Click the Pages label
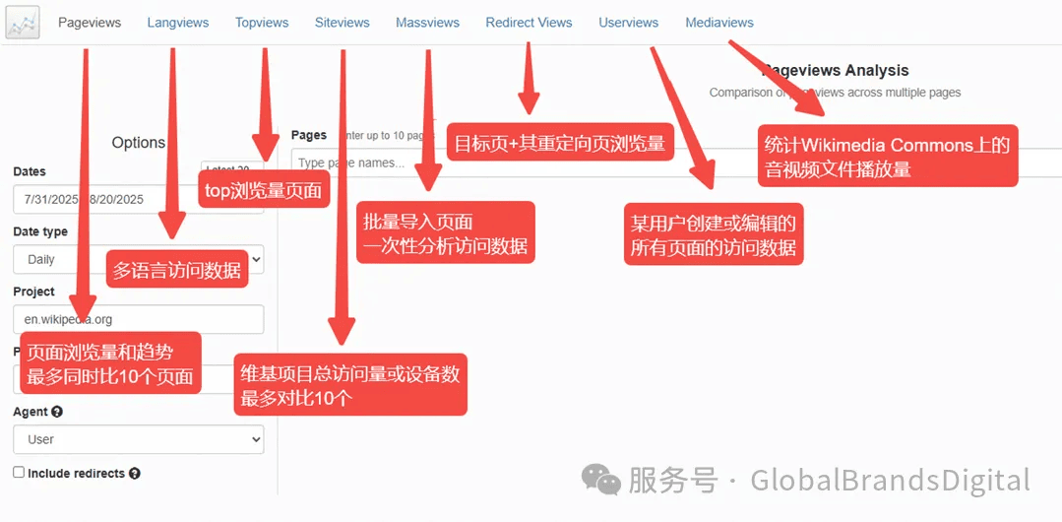1062x522 pixels. click(309, 135)
